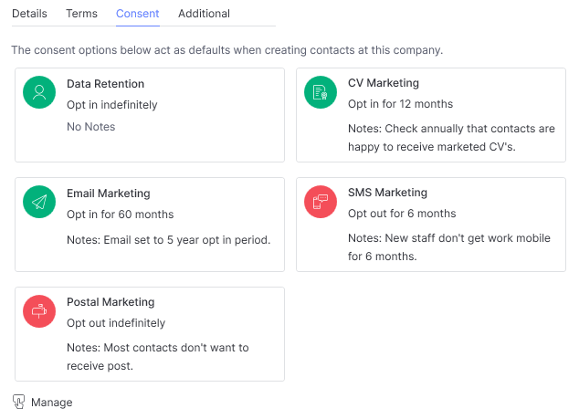Open the Terms tab
The height and width of the screenshot is (419, 579).
81,14
